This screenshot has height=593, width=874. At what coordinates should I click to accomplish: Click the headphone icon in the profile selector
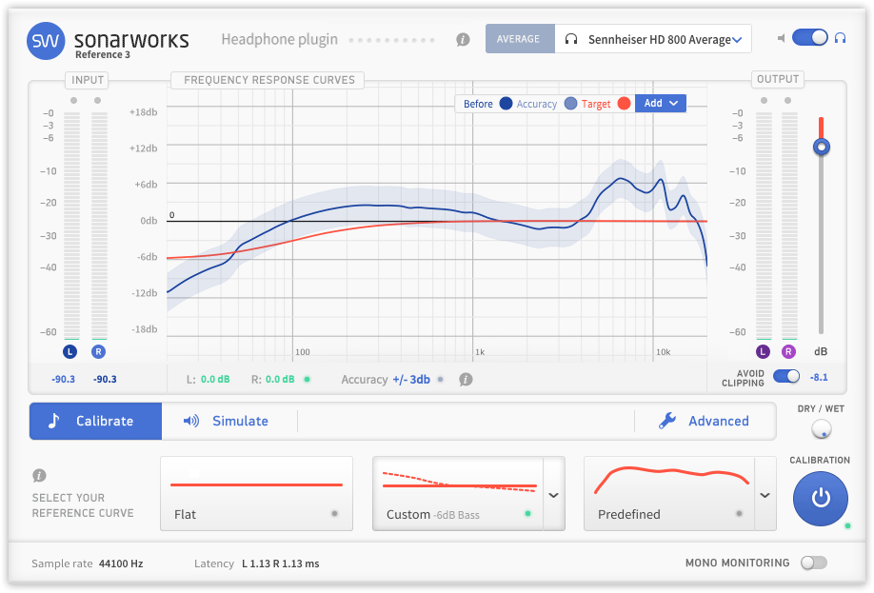(x=571, y=39)
